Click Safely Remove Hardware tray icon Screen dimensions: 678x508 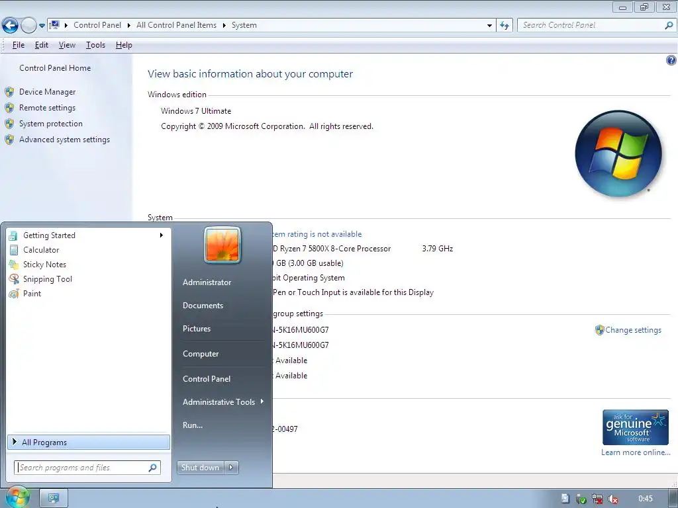click(x=581, y=499)
